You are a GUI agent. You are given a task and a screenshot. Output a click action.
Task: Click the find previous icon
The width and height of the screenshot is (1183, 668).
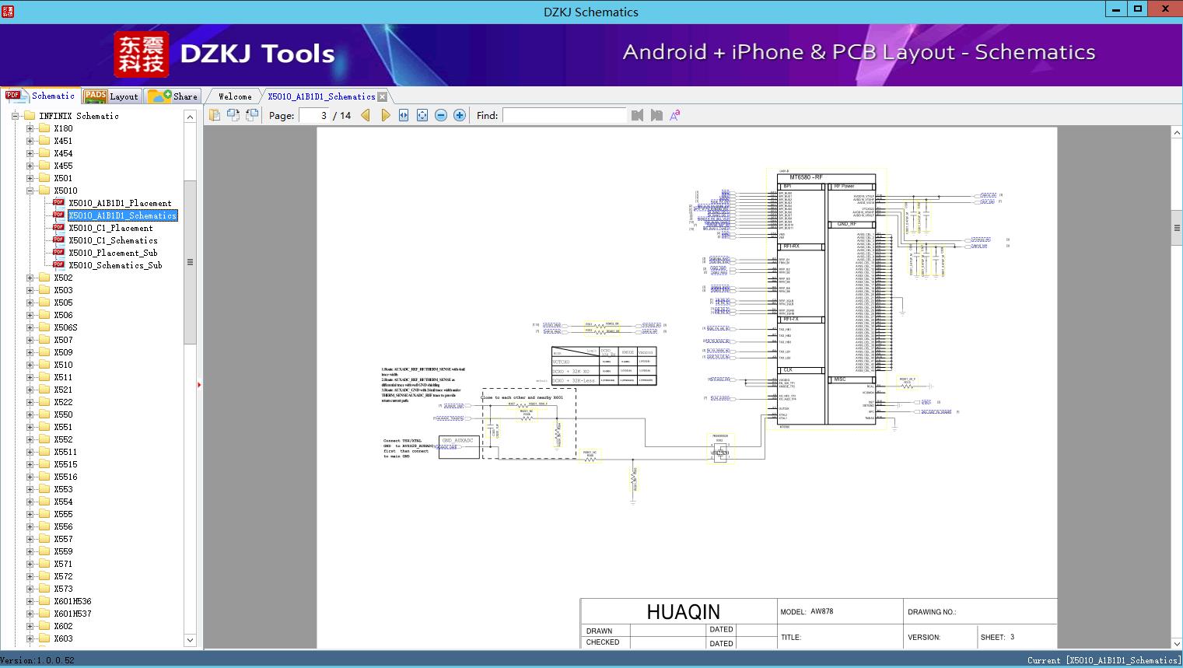638,115
